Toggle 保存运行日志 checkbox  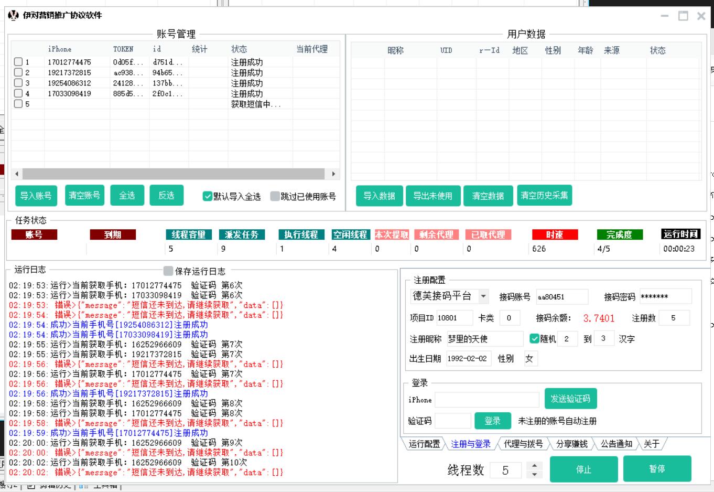coord(168,271)
